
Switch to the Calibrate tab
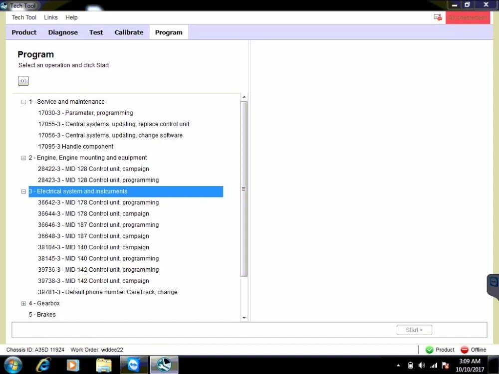pyautogui.click(x=129, y=32)
